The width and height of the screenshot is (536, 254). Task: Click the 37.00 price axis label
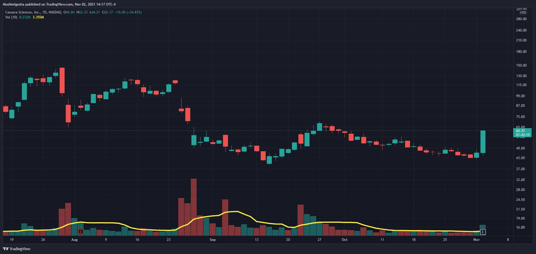521,169
